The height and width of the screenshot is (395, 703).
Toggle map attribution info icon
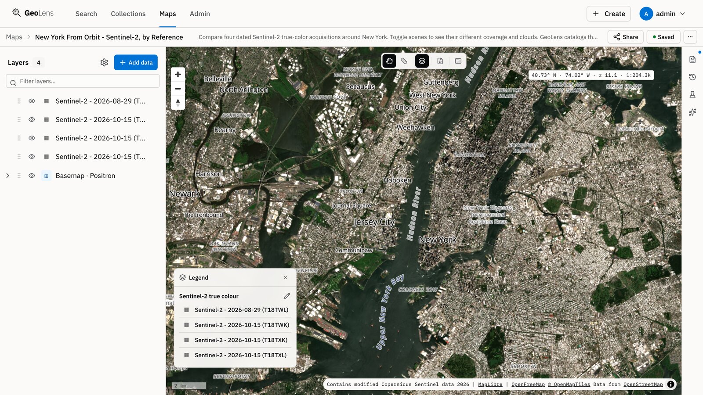tap(670, 384)
